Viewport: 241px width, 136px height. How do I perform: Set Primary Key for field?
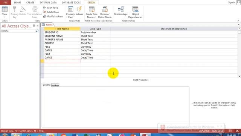(x=14, y=12)
